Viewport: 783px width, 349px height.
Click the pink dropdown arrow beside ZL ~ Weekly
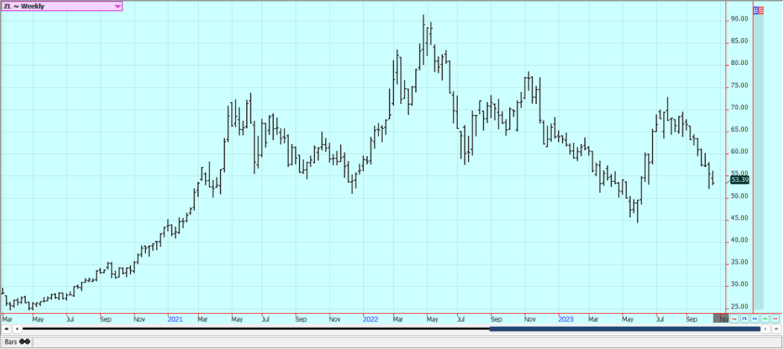[x=118, y=6]
